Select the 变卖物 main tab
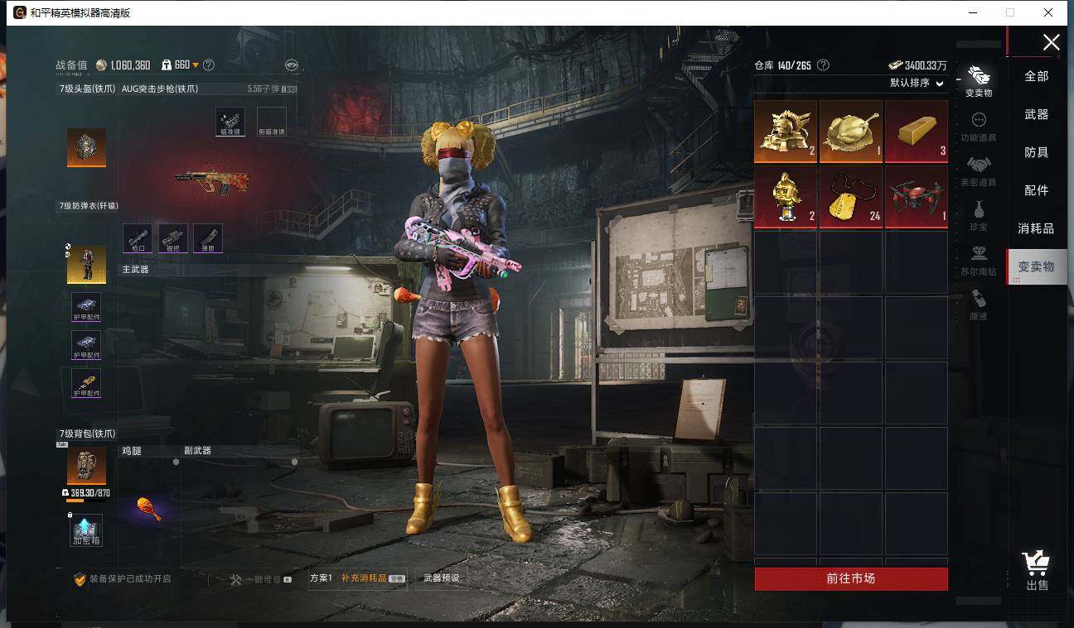Viewport: 1074px width, 628px height. point(1037,266)
